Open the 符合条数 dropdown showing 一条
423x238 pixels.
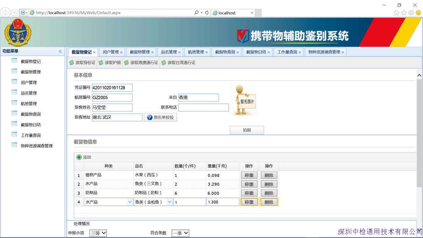coord(180,233)
